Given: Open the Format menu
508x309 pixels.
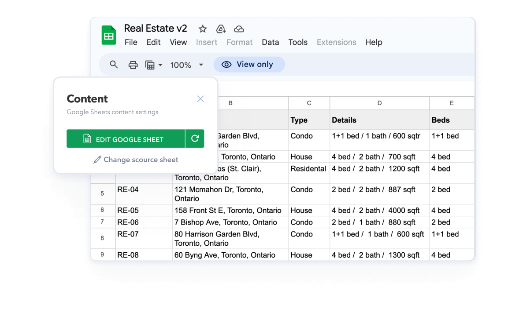Looking at the screenshot, I should pos(239,42).
